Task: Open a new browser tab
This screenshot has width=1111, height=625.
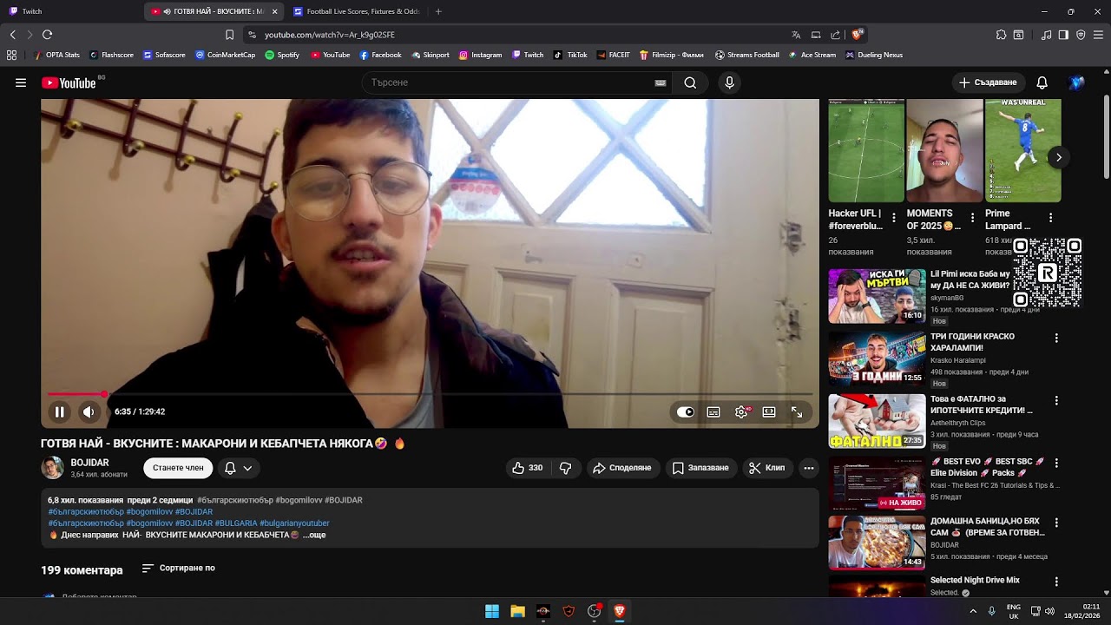Action: click(x=438, y=11)
